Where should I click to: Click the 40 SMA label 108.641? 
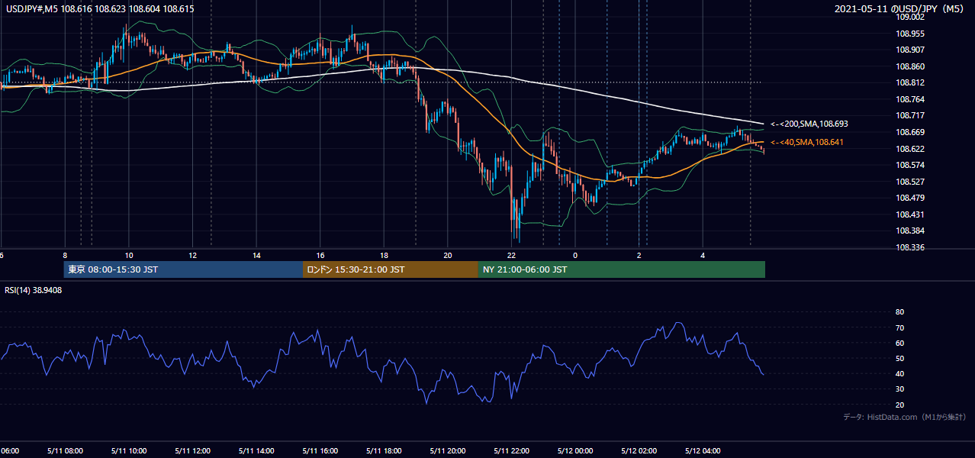click(x=808, y=142)
